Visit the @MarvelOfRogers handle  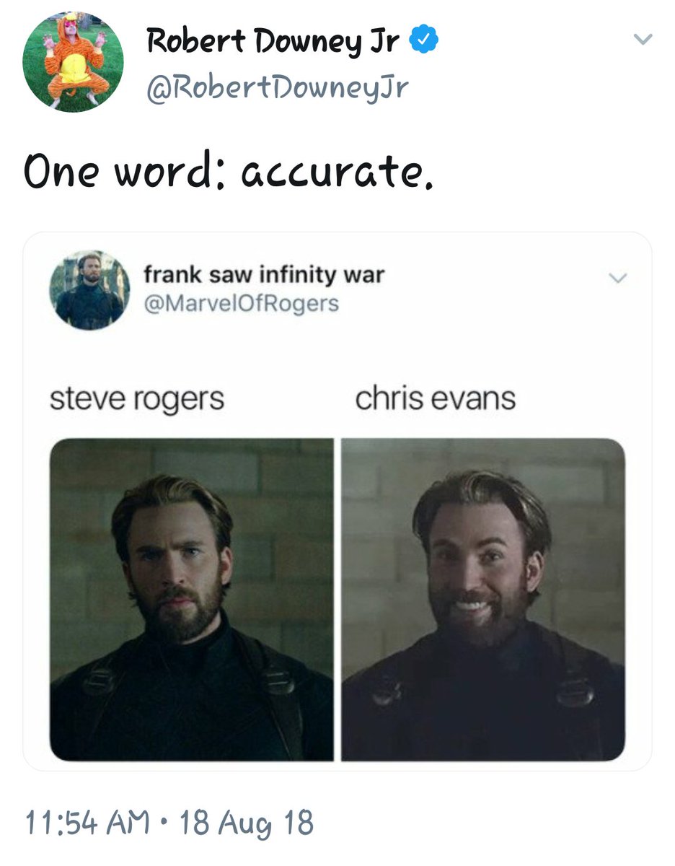click(x=241, y=303)
